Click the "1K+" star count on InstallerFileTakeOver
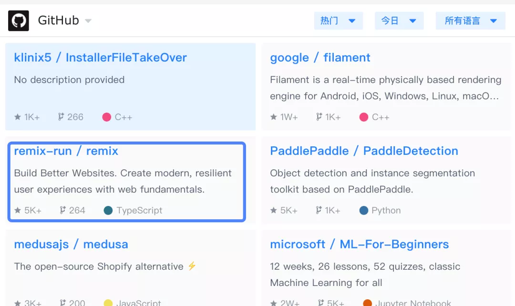Screen dimensions: 515x306 click(32, 117)
